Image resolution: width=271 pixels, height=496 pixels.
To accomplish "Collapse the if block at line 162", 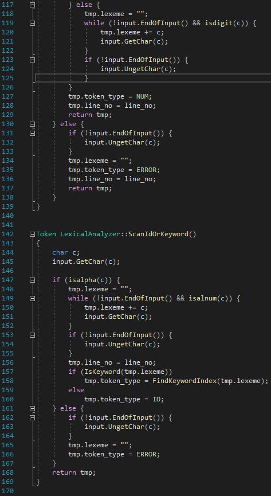I will (32, 417).
